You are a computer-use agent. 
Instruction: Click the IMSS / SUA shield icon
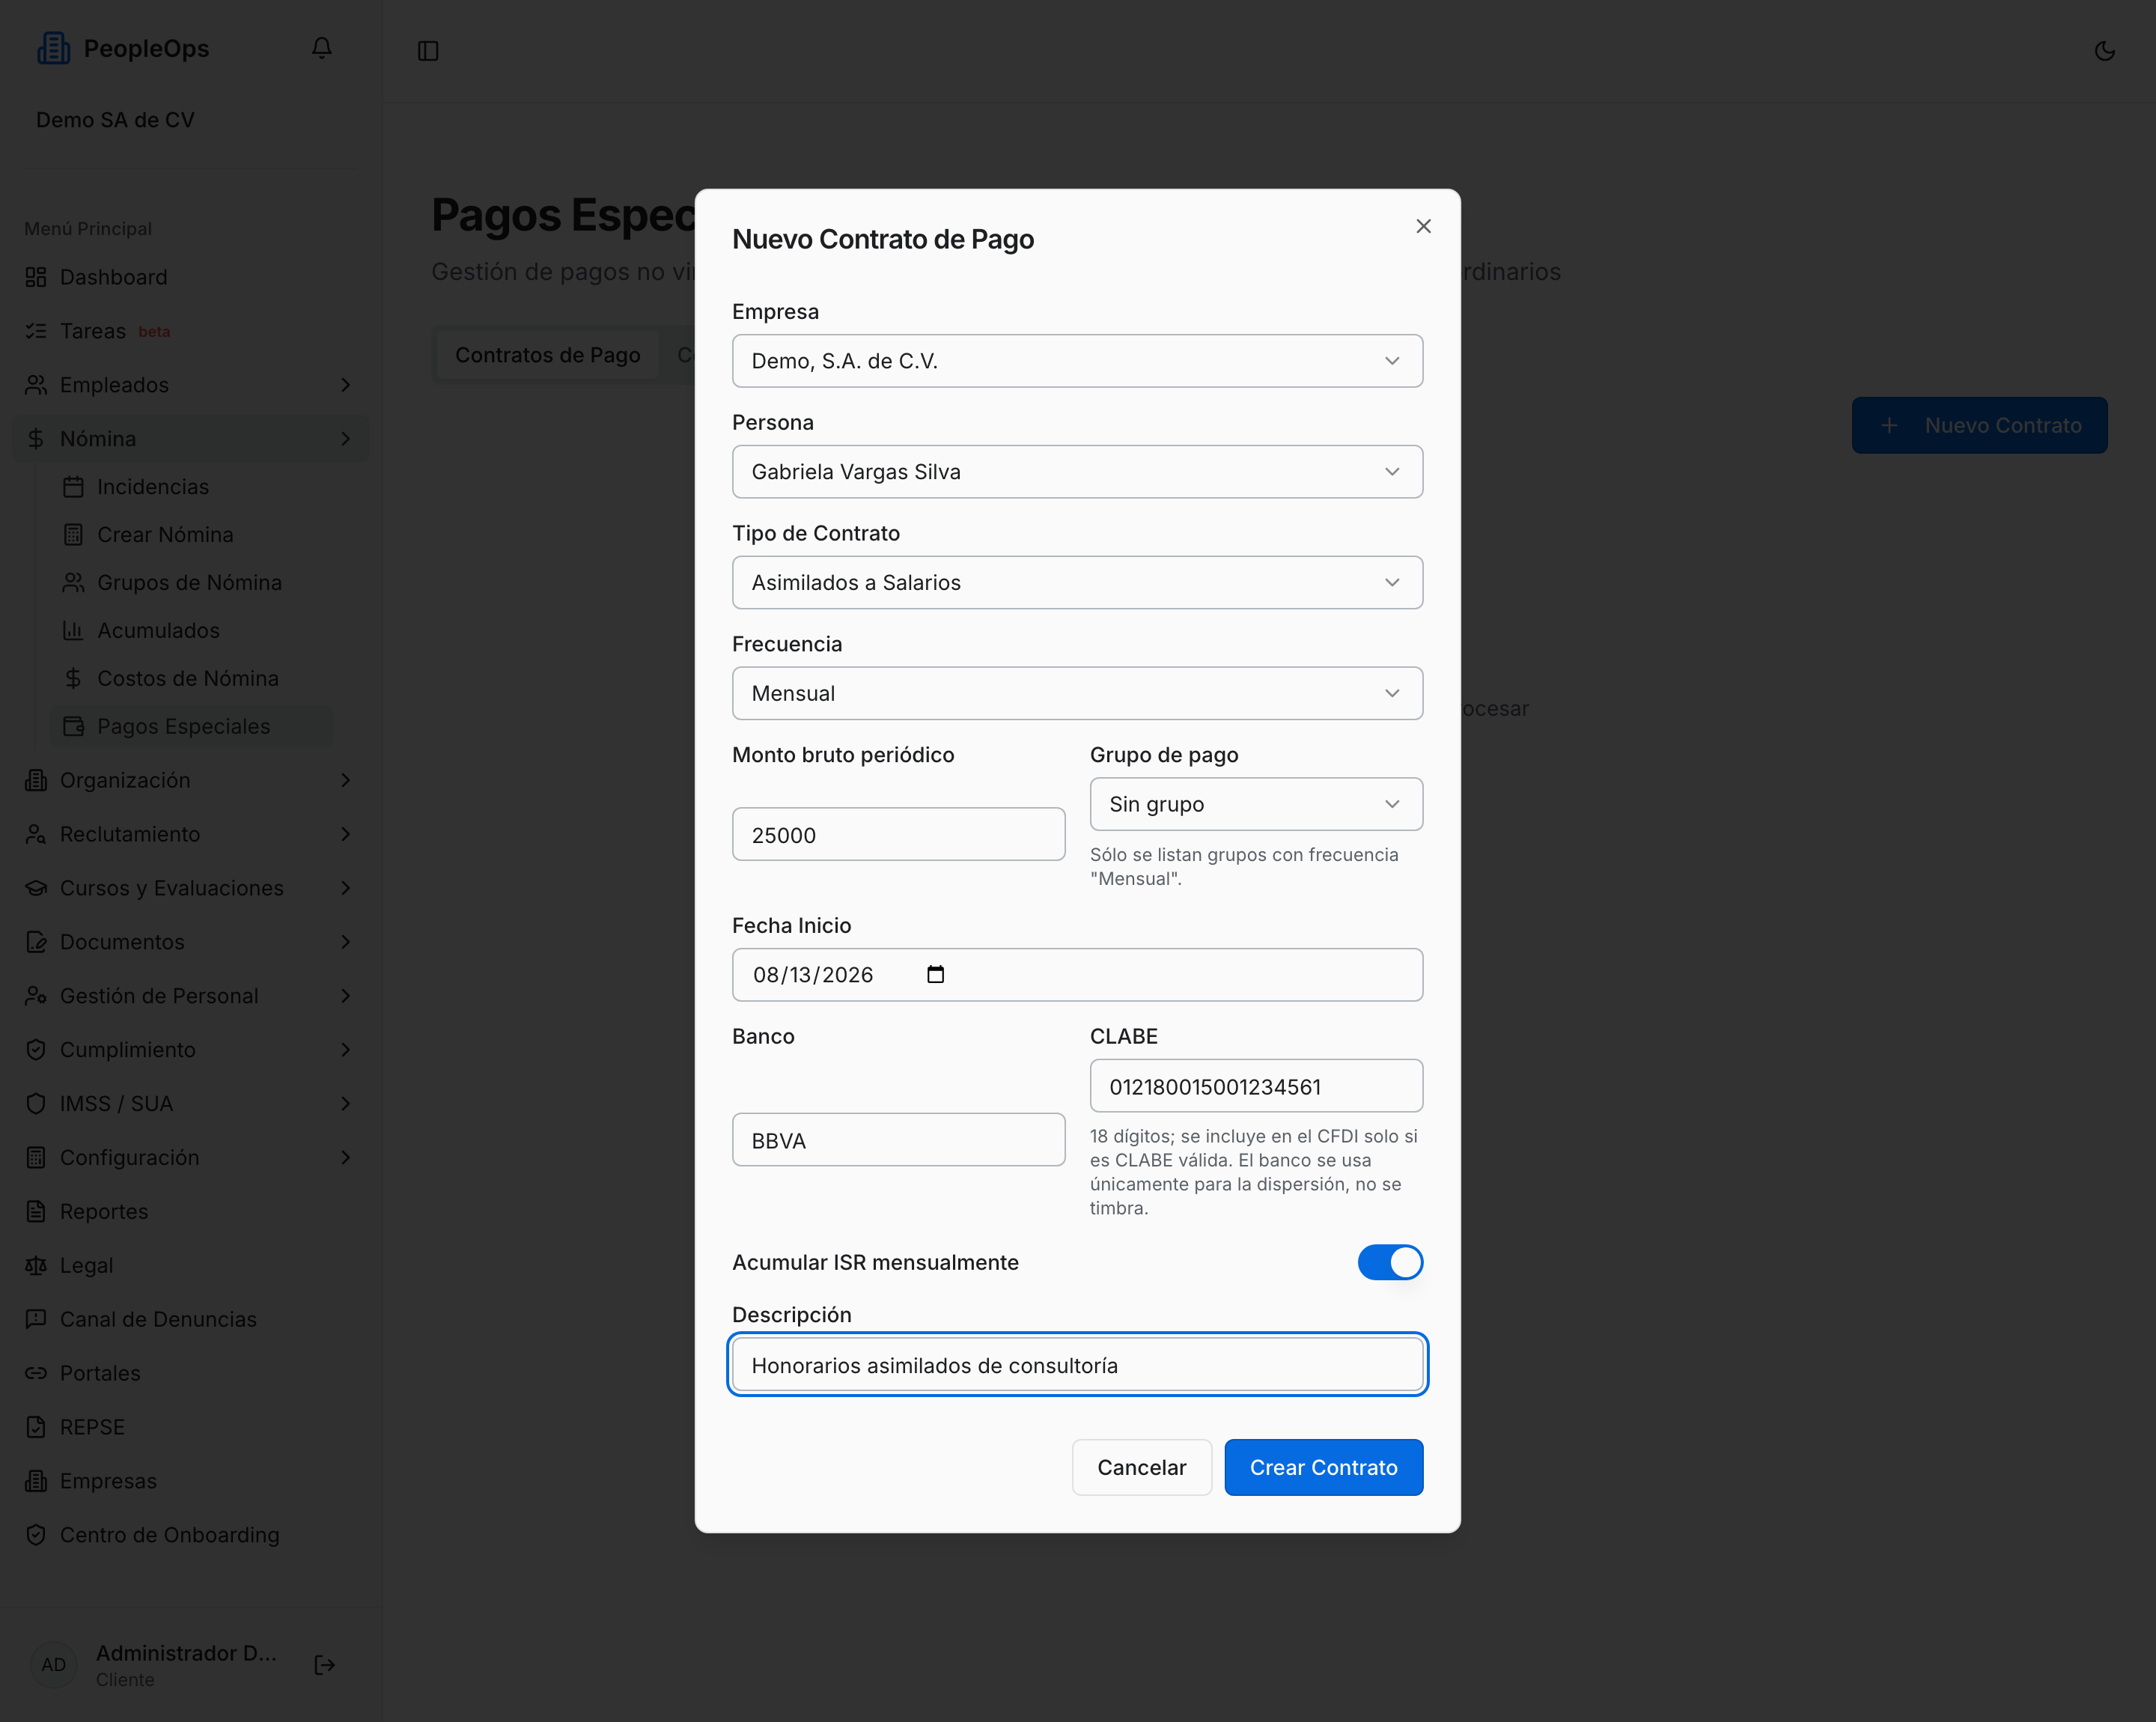coord(36,1104)
